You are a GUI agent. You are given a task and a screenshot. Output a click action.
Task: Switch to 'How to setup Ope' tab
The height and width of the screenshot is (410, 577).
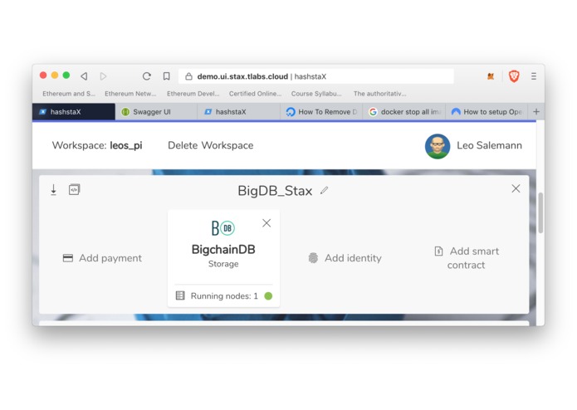487,112
